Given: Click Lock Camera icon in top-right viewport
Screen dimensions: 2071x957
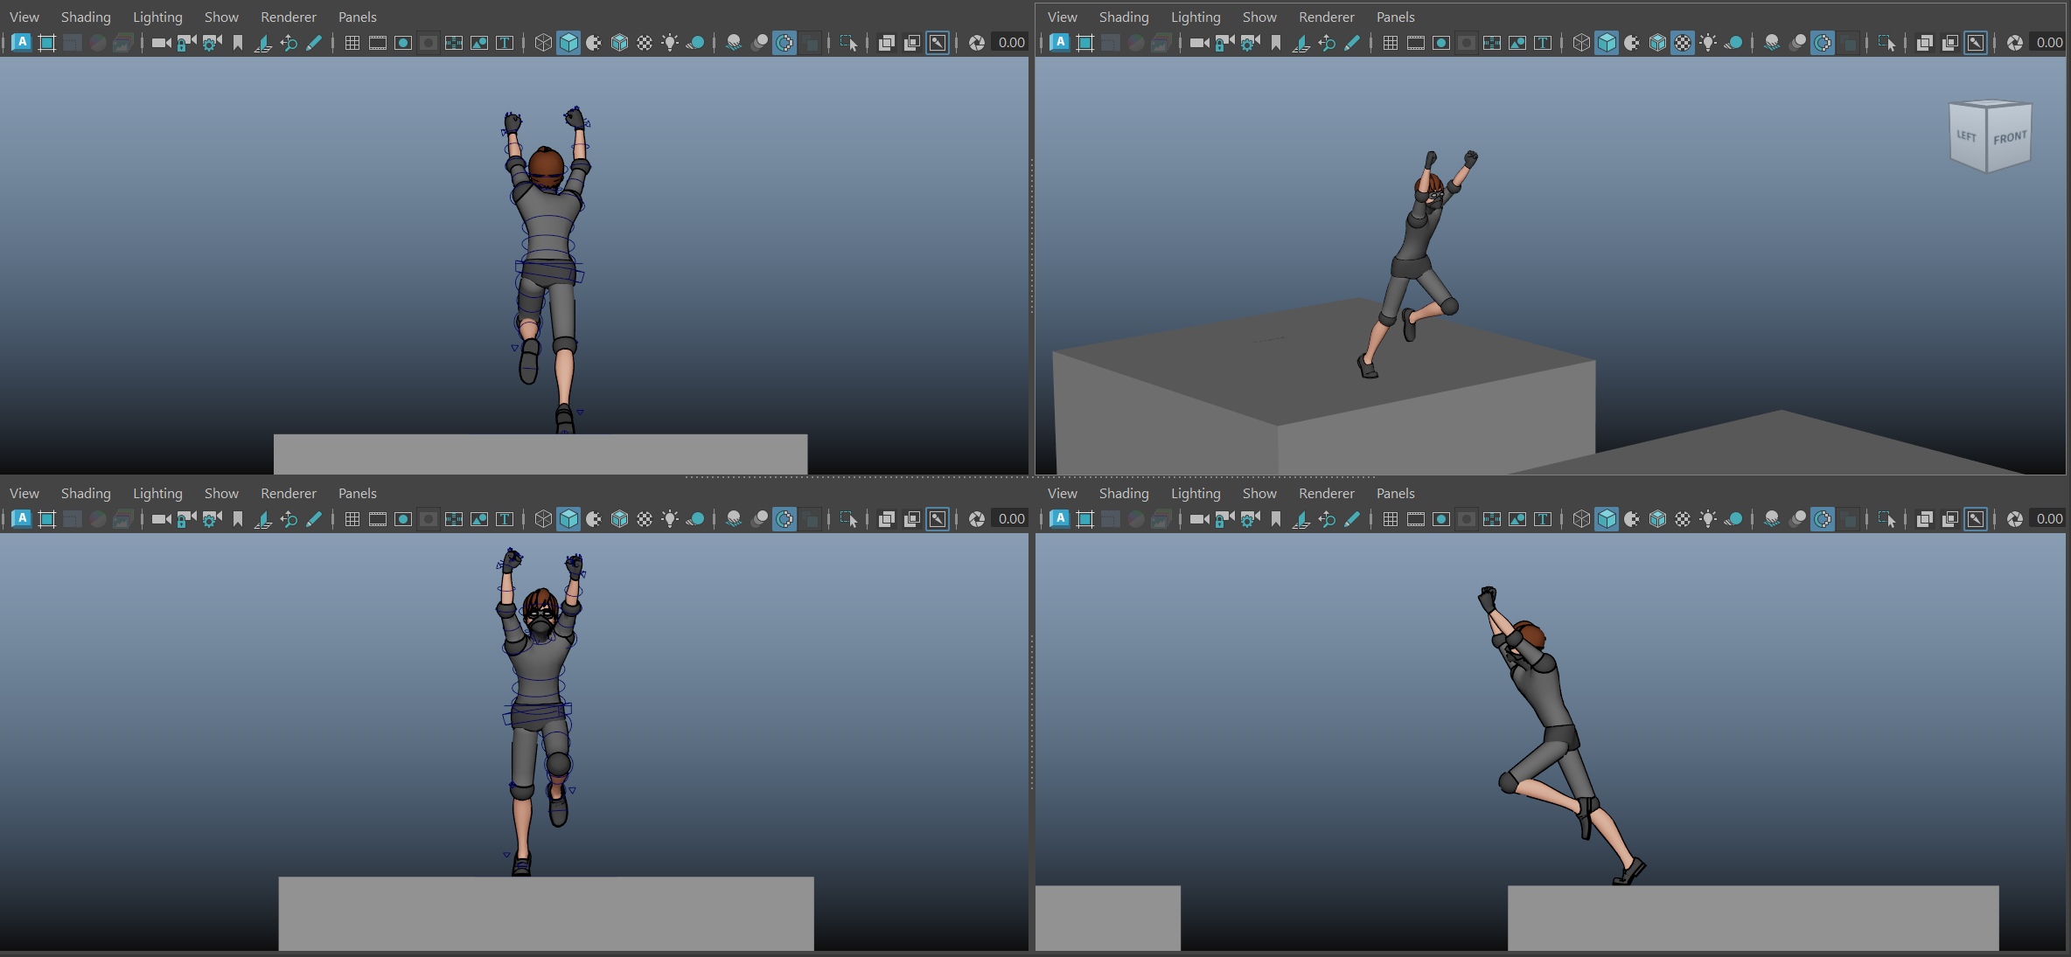Looking at the screenshot, I should pyautogui.click(x=1224, y=43).
